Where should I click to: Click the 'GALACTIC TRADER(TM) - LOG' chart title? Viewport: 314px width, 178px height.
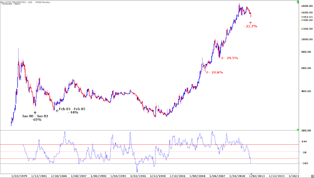pyautogui.click(x=16, y=2)
